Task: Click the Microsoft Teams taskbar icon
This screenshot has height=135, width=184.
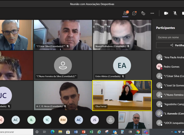Action: pyautogui.click(x=146, y=132)
